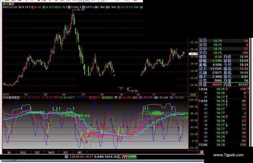Image resolution: width=253 pixels, height=163 pixels.
Task: Open the RSI indicator tab
Action: [66, 152]
